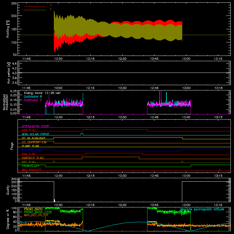Click the 250 tick on Pointing axis

[x=14, y=4]
